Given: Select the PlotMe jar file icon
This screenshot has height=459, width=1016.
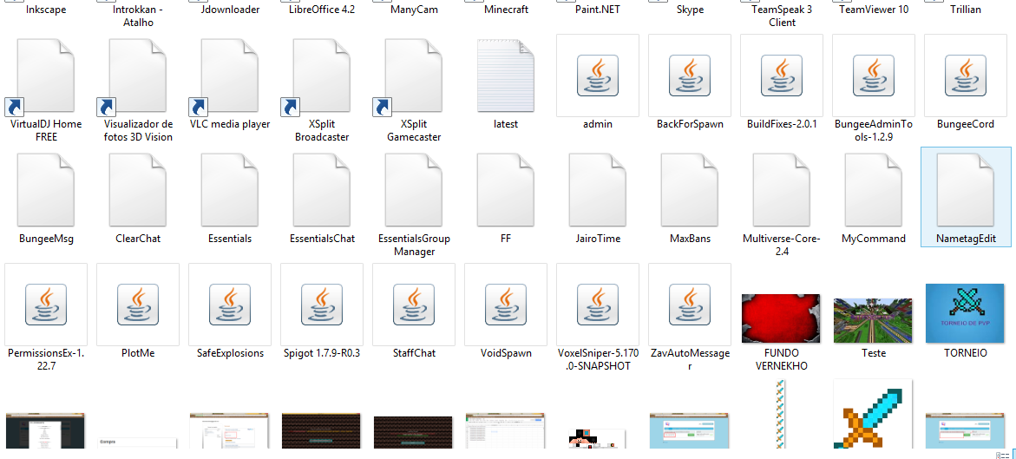Looking at the screenshot, I should pyautogui.click(x=137, y=305).
